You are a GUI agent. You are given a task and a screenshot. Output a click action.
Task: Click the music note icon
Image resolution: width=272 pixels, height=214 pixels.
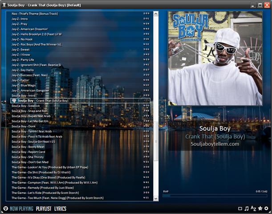(x=247, y=209)
